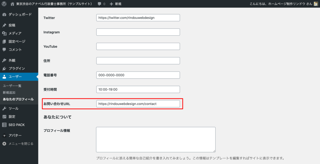Click the アバター sidebar icon
The image size is (320, 164).
4,136
